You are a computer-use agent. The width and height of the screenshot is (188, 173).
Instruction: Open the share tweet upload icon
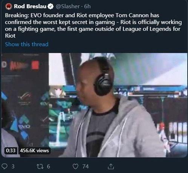pos(111,166)
